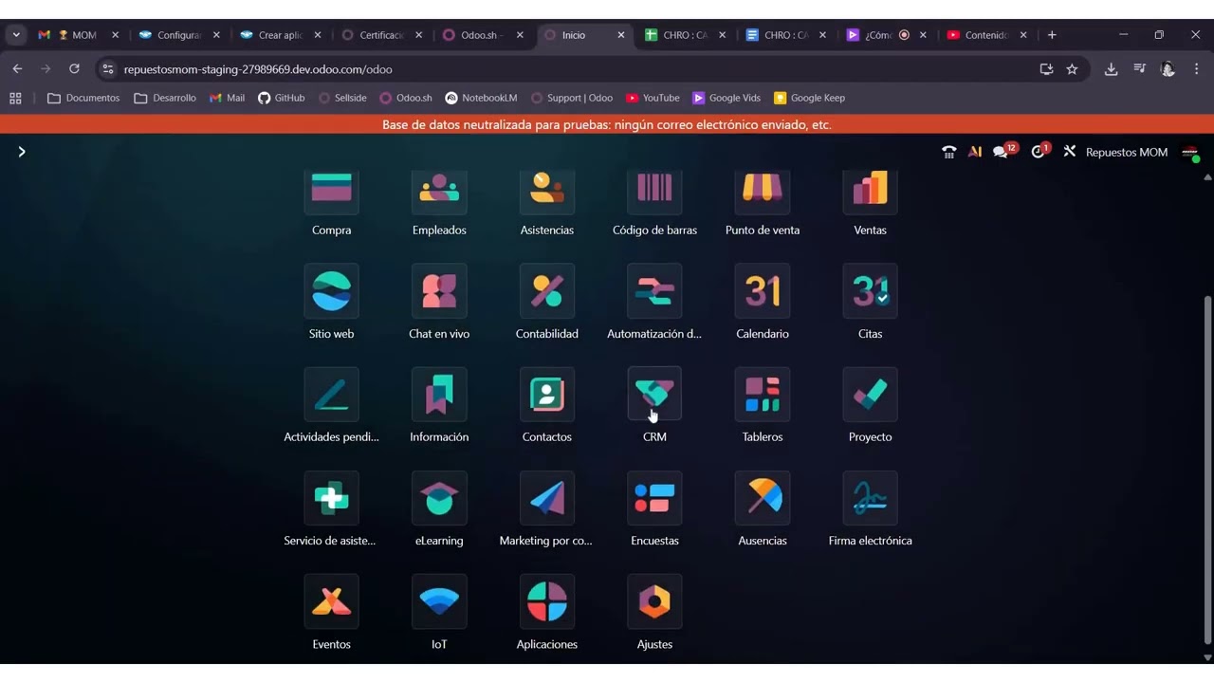
Task: Open the Contabilidad app
Action: click(547, 290)
